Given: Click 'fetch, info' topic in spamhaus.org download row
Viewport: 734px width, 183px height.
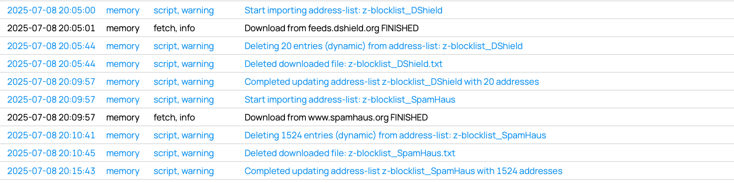Looking at the screenshot, I should point(174,117).
